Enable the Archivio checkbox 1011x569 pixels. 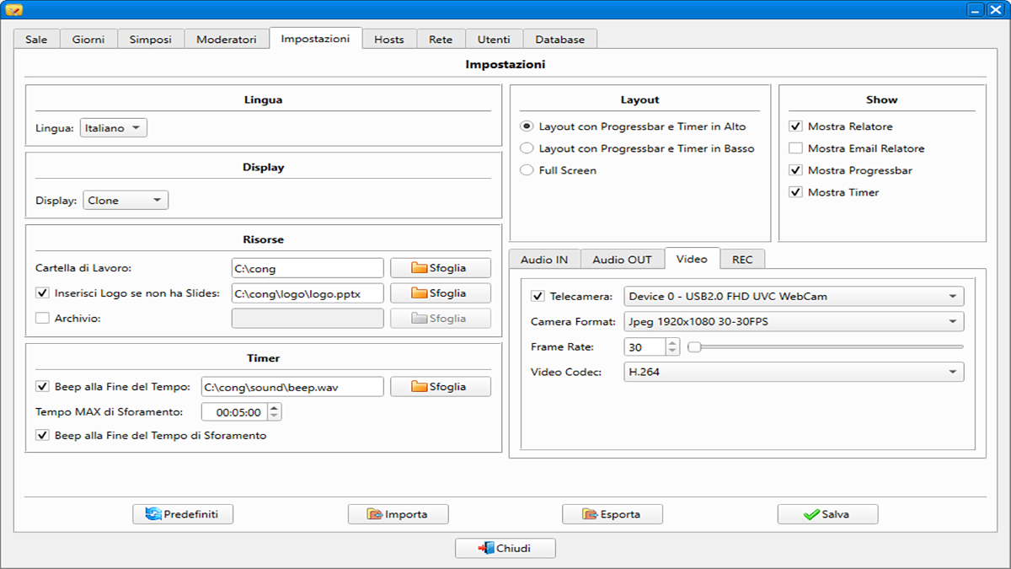[x=42, y=319]
